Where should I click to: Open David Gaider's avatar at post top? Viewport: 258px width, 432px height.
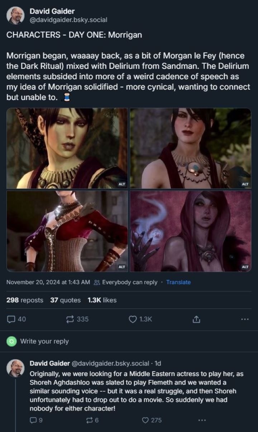pos(15,15)
